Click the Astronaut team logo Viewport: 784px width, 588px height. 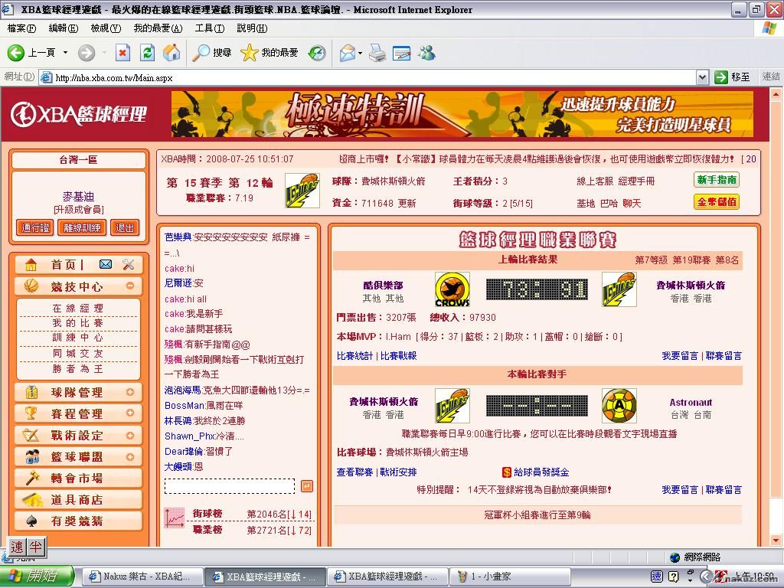(x=619, y=406)
